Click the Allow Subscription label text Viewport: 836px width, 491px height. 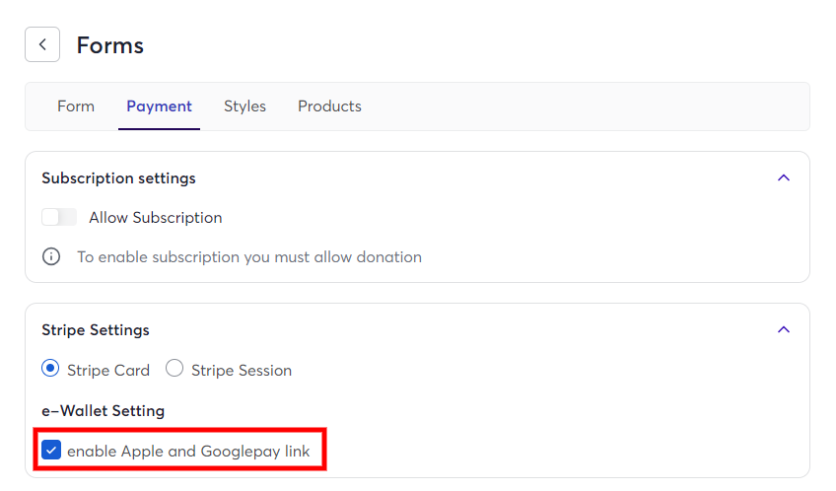click(155, 218)
